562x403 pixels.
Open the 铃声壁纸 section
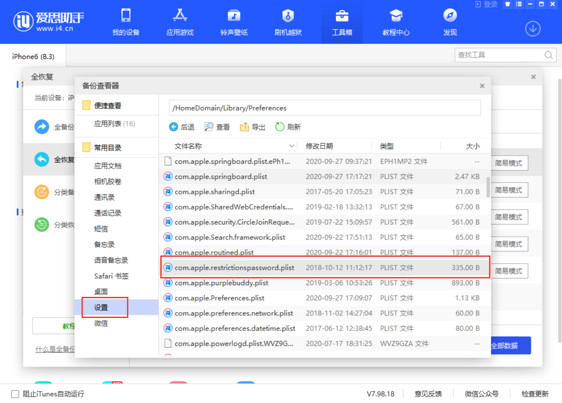[x=234, y=22]
